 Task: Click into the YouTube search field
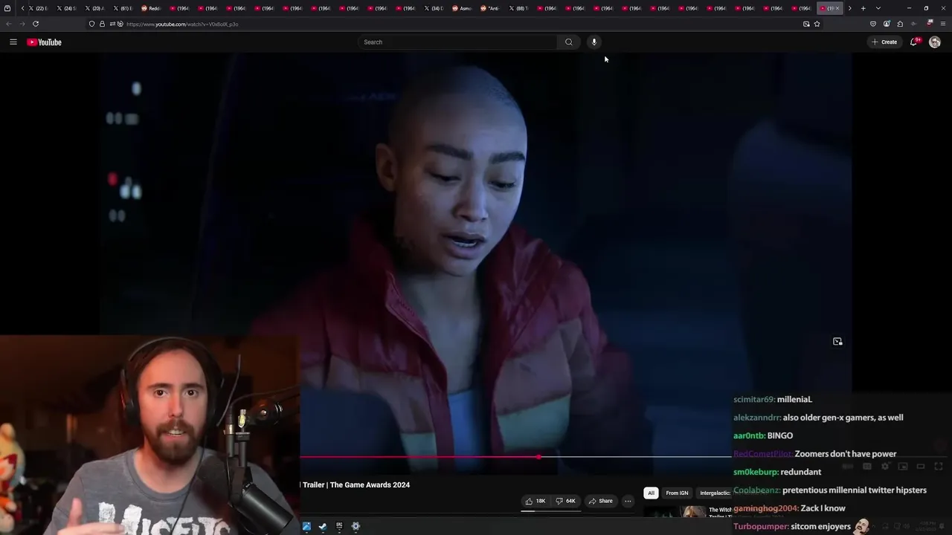pyautogui.click(x=457, y=42)
